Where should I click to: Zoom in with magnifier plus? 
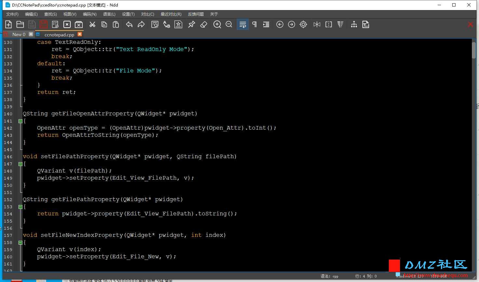(x=217, y=24)
